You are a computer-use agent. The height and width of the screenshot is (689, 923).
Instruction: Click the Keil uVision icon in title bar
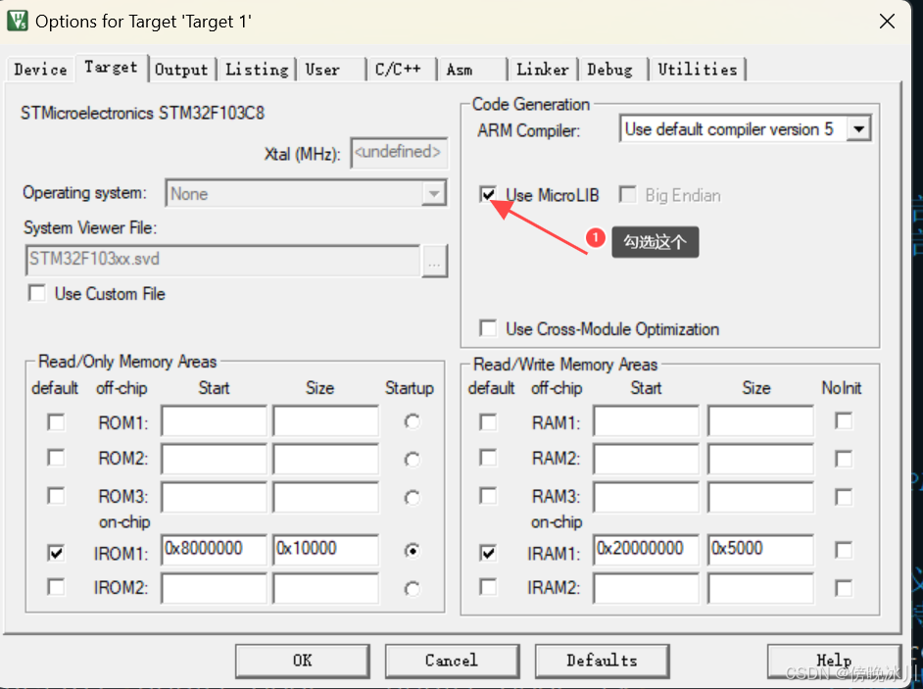(17, 21)
